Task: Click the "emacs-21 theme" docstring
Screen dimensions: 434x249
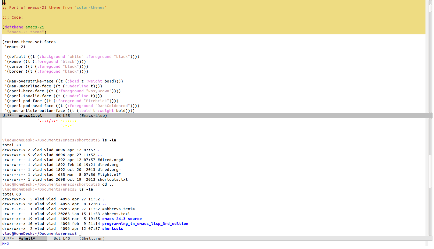Action: point(25,32)
